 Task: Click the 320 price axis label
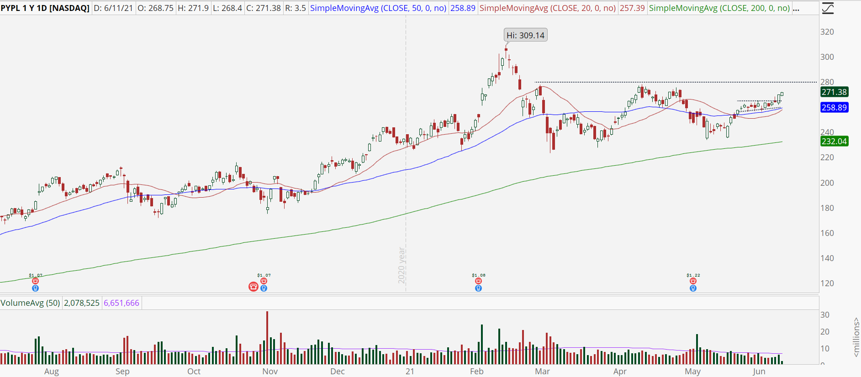[827, 32]
